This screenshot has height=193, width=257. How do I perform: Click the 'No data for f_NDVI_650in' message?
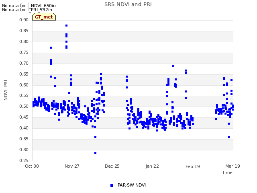pos(29,6)
